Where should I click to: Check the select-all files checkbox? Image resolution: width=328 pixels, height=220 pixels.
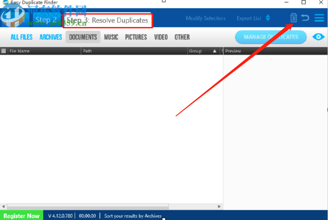(4, 51)
